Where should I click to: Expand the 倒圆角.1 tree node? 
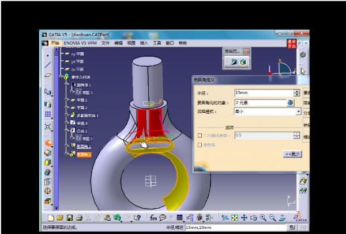67,145
